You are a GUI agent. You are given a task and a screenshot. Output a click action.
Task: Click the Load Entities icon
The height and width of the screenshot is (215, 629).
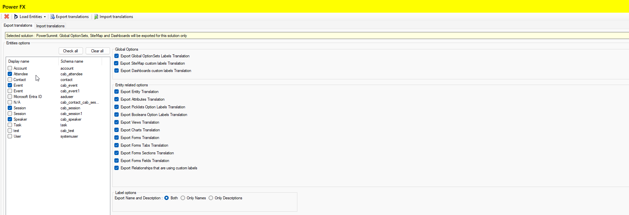click(16, 17)
